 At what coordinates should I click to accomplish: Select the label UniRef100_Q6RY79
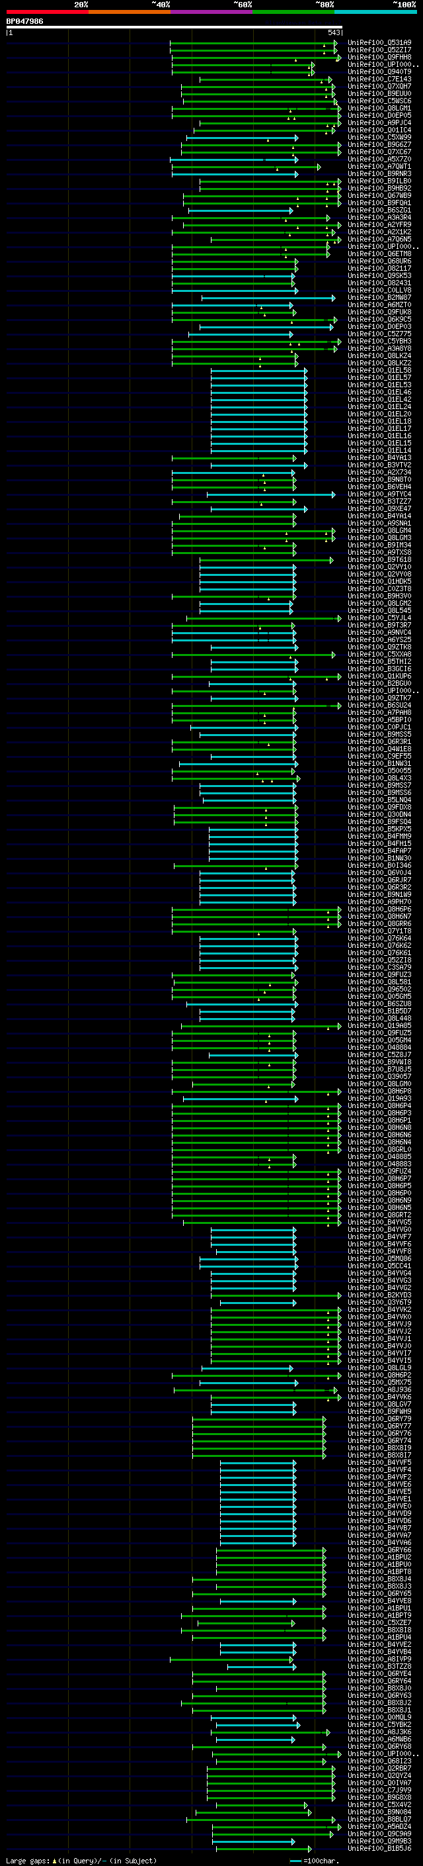(x=379, y=1419)
